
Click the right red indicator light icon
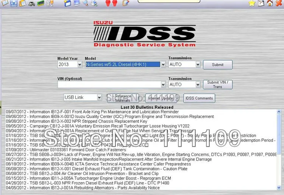click(115, 3)
